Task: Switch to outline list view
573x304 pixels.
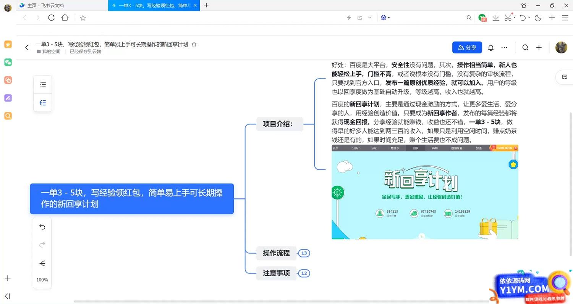Action: [x=43, y=85]
